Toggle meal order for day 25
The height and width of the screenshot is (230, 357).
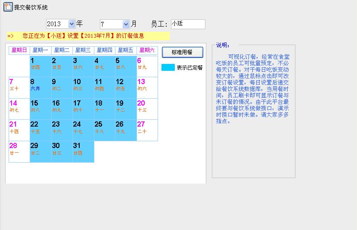click(x=105, y=130)
